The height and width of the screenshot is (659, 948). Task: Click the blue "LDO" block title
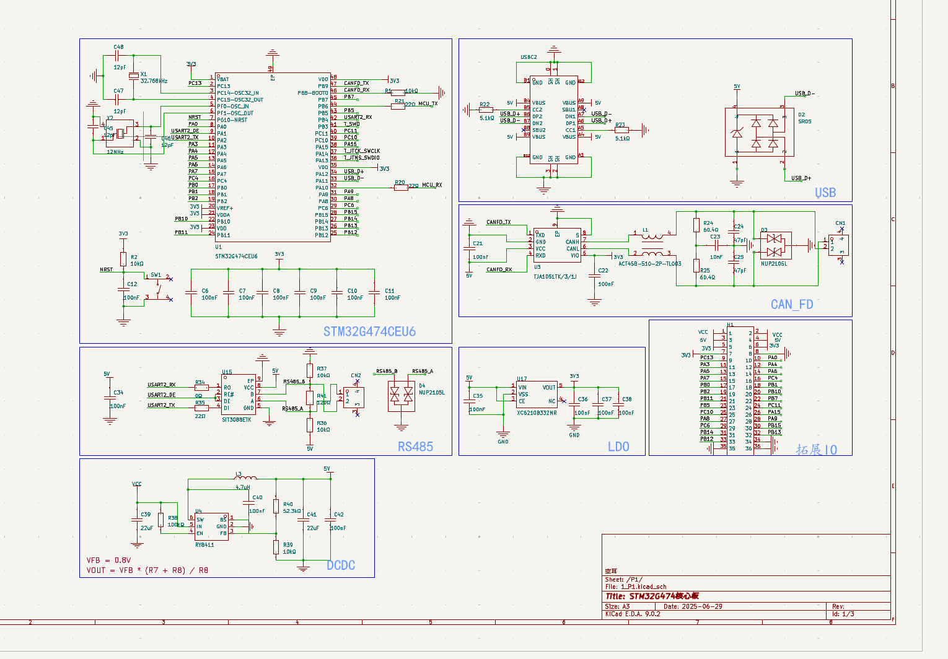click(618, 447)
